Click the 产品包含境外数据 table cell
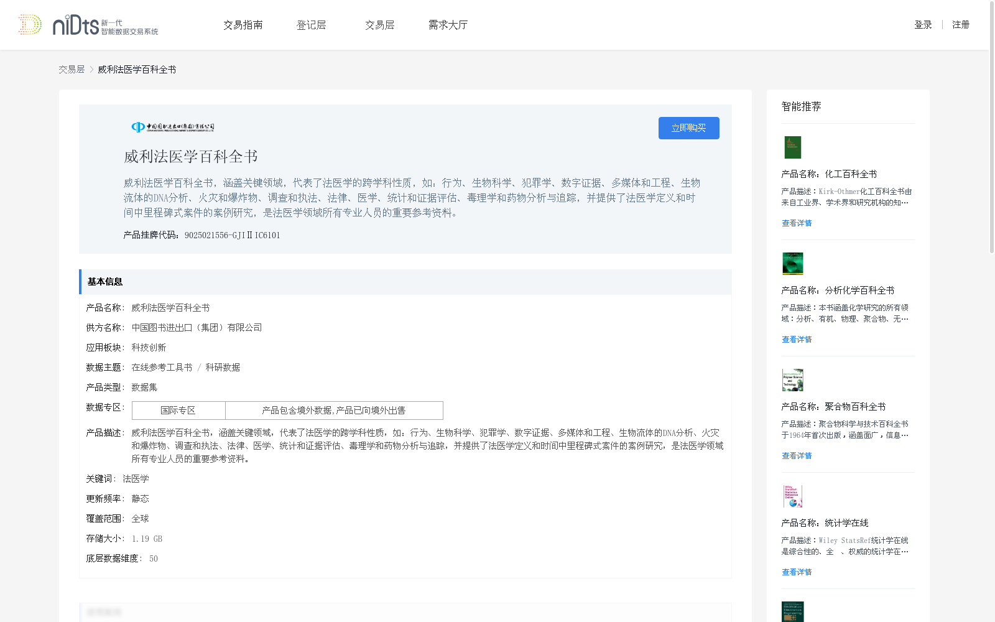The width and height of the screenshot is (995, 622). (x=334, y=411)
